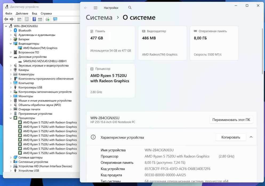265x186 pixels.
Task: Expand the Встроенное ПО category
Action: pyautogui.click(x=11, y=52)
